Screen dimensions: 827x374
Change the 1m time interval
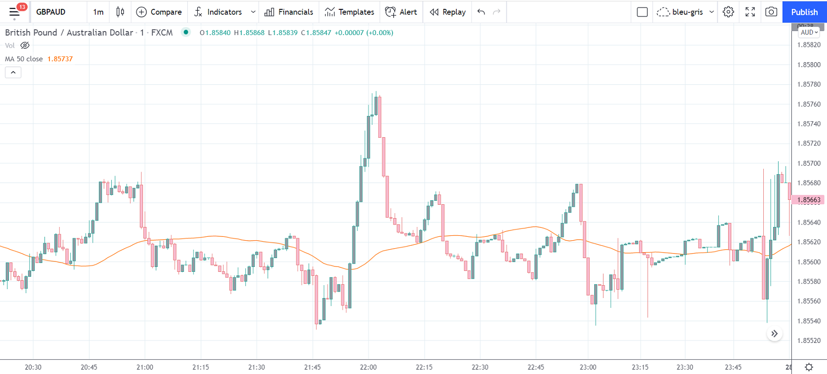click(98, 12)
